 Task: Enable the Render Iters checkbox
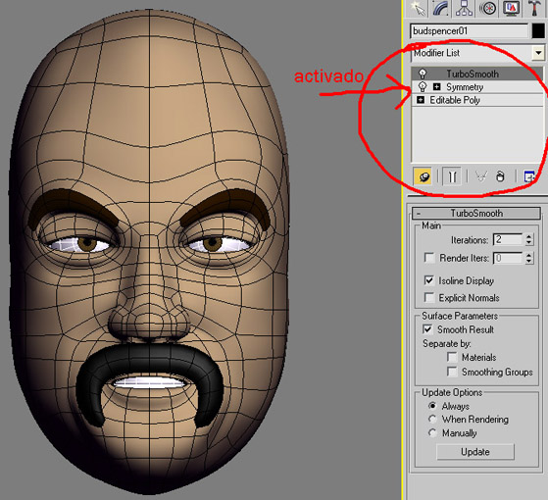(x=429, y=258)
